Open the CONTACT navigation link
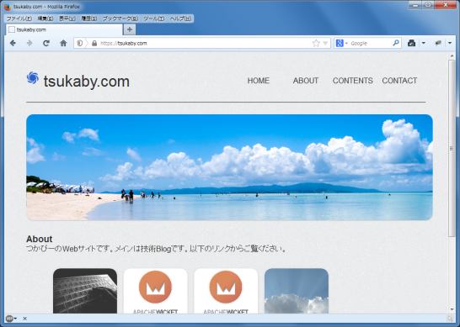460x327 pixels. tap(399, 81)
